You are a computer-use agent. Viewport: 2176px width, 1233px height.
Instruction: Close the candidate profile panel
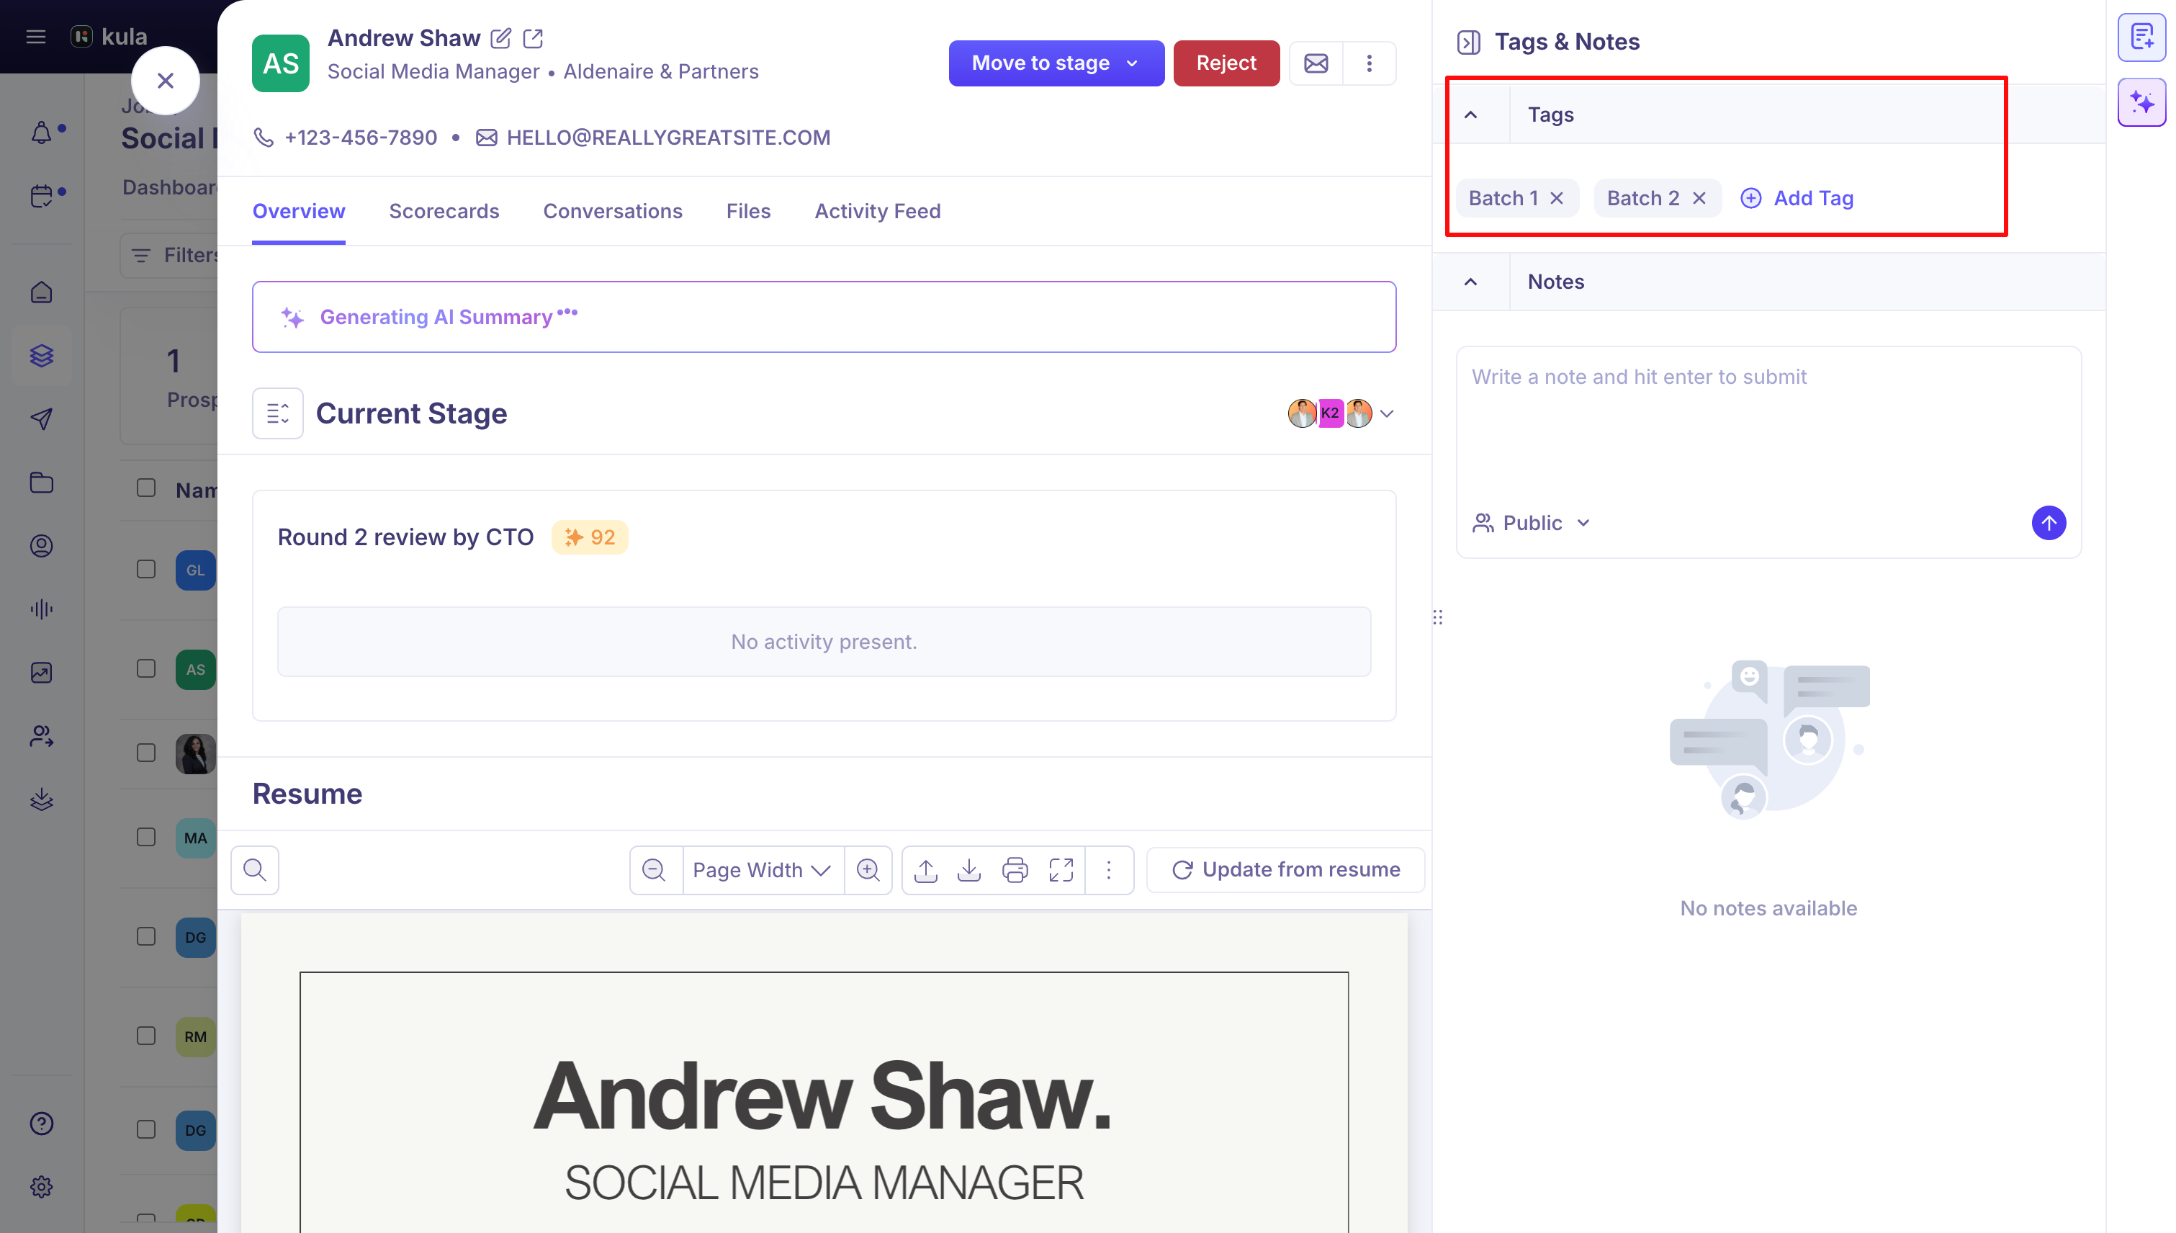[x=165, y=81]
